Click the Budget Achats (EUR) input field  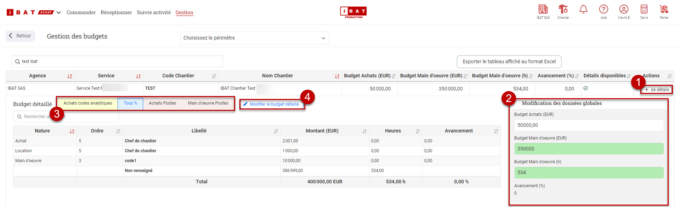pos(589,125)
